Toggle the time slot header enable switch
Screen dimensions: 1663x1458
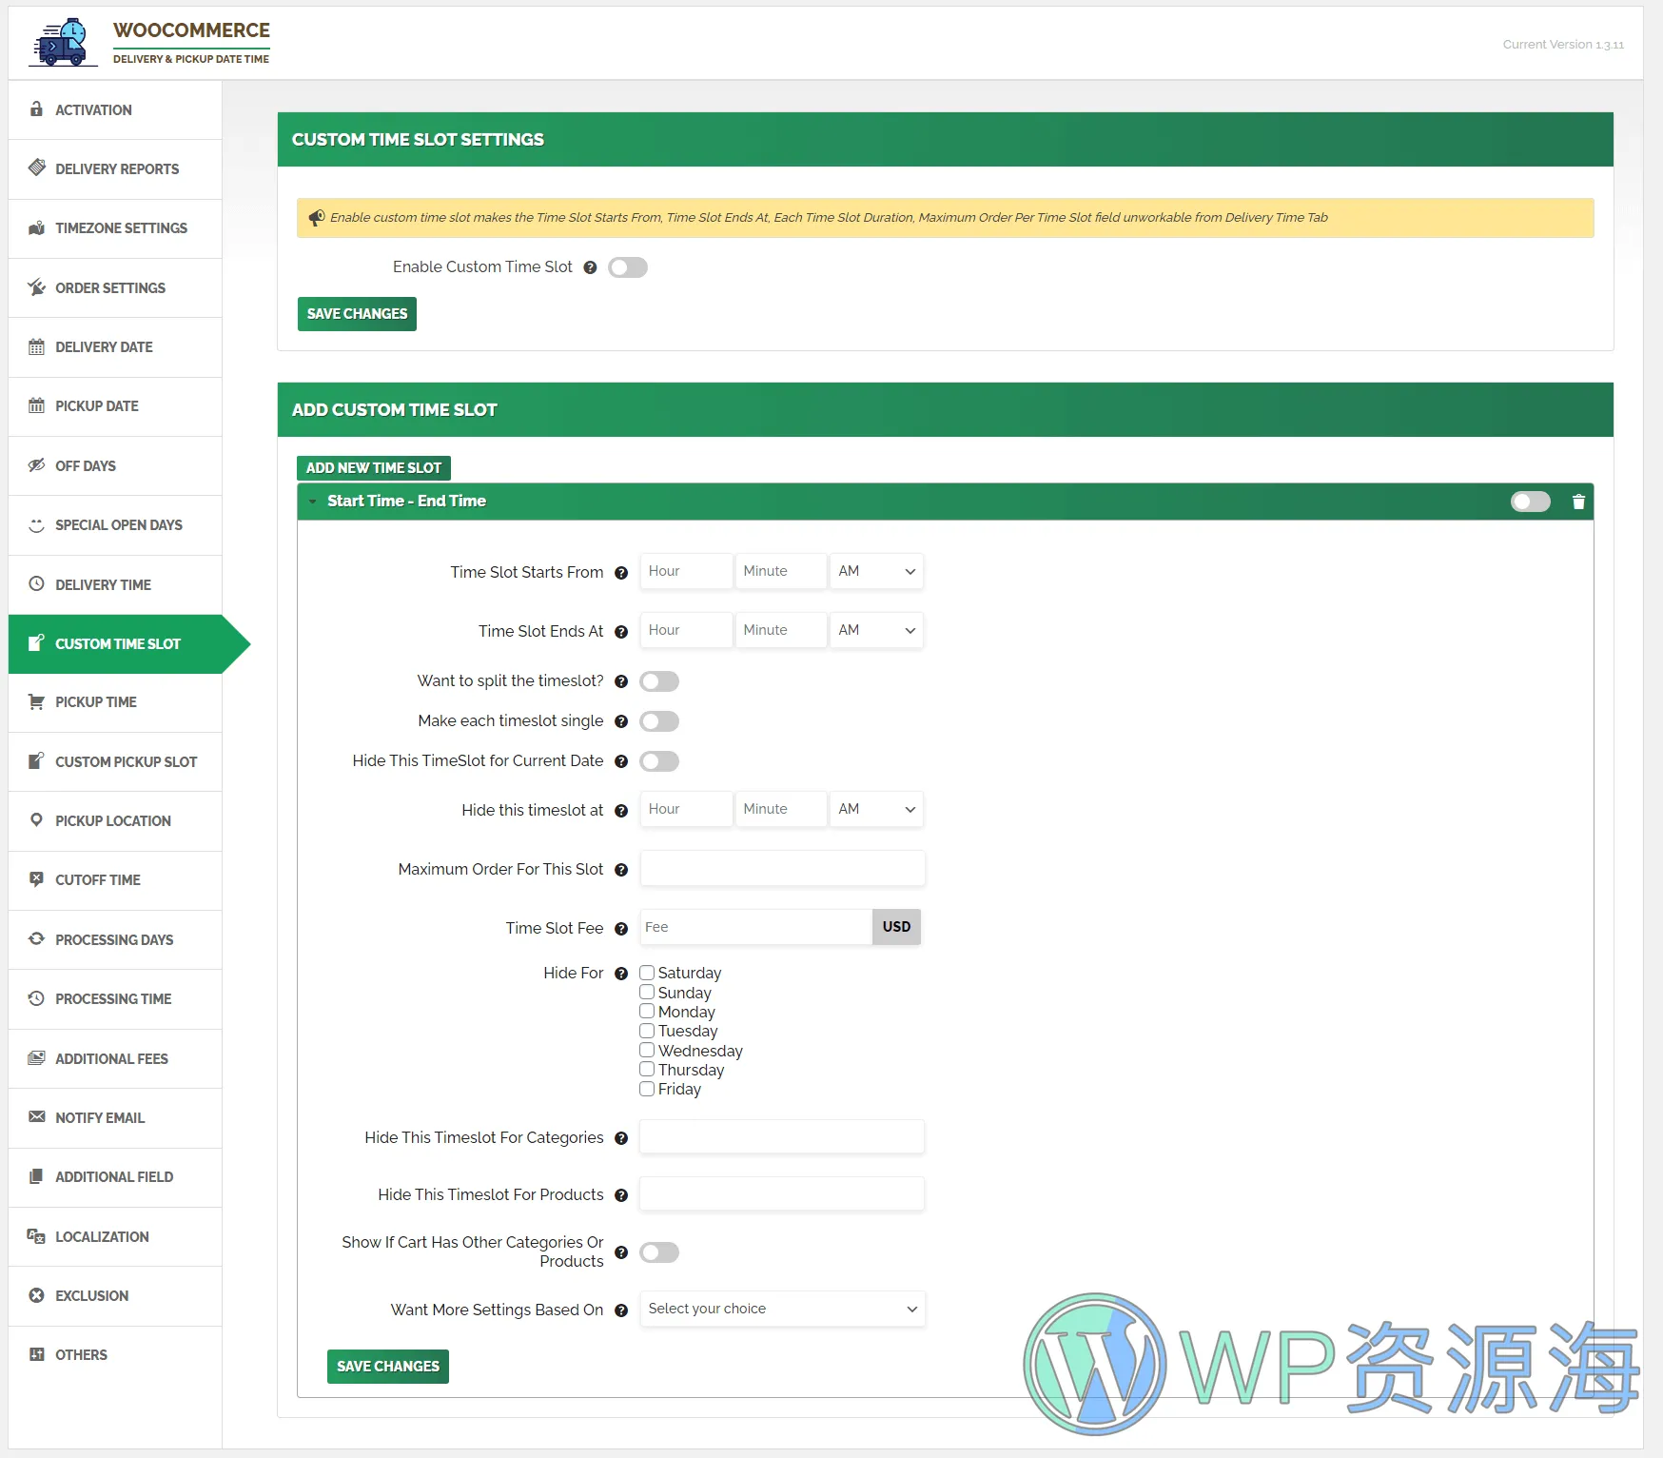coord(1530,502)
